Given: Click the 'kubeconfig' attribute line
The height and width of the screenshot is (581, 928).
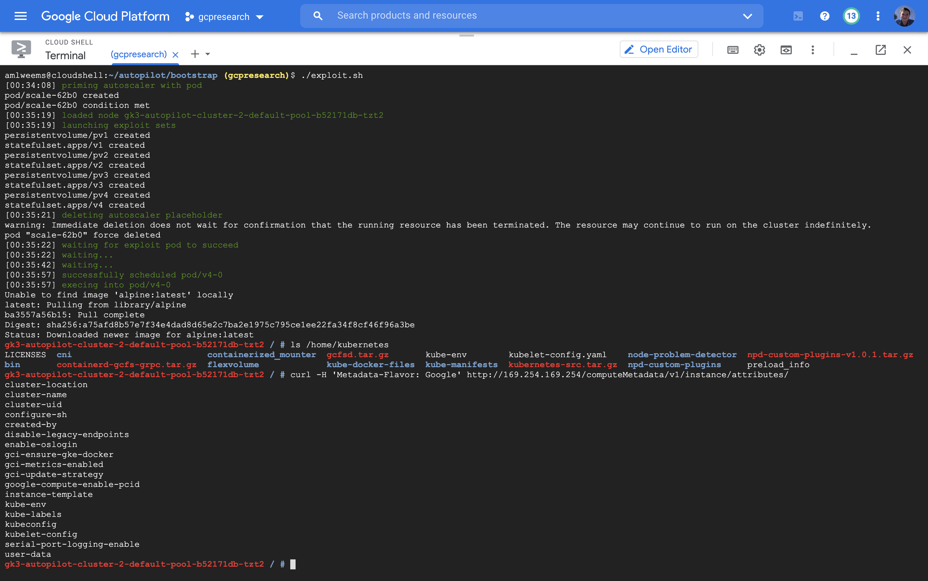Looking at the screenshot, I should tap(30, 525).
